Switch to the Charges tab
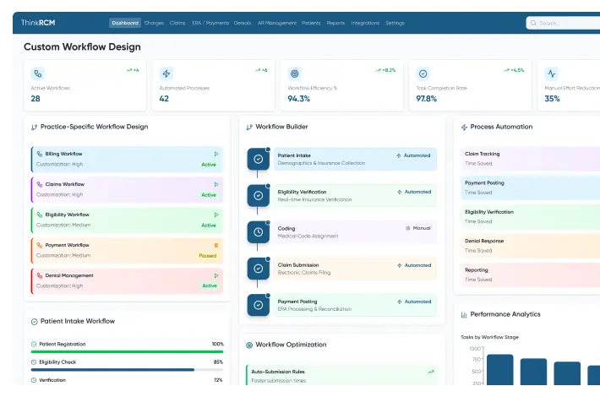Viewport: 600px width, 397px height. coord(154,23)
